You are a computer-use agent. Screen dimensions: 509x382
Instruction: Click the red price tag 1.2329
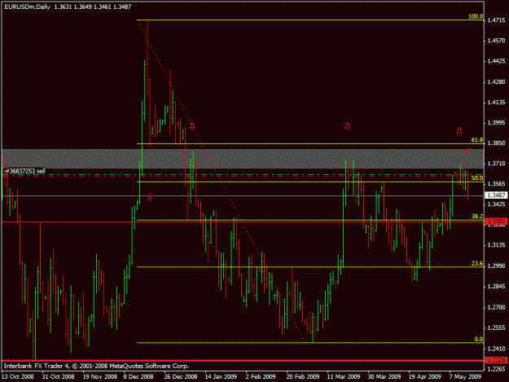496,360
